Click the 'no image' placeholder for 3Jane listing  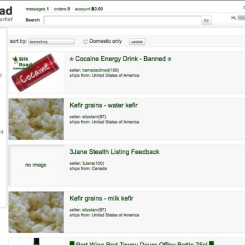click(x=36, y=165)
